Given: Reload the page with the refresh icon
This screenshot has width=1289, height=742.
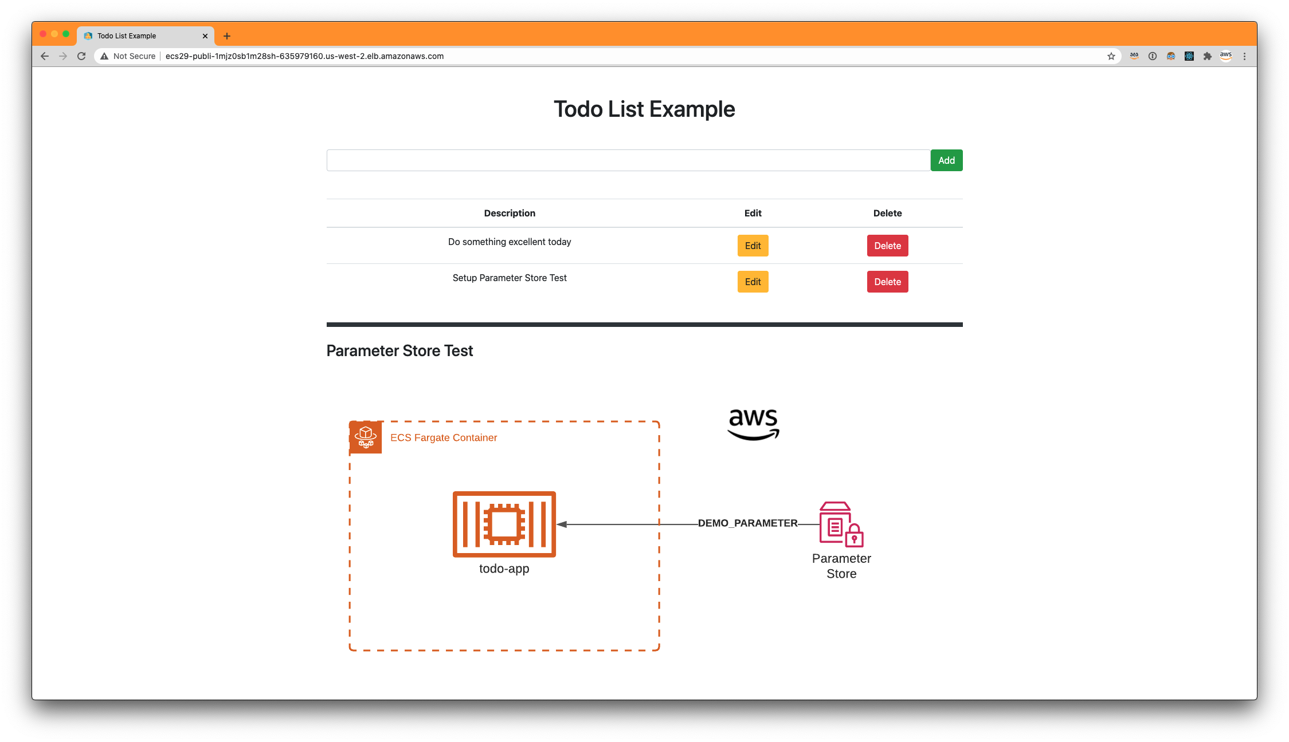Looking at the screenshot, I should coord(81,56).
